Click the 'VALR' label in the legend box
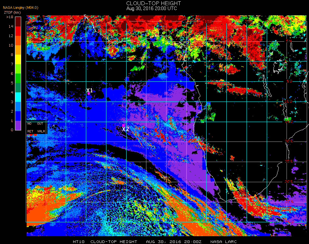 click(x=41, y=131)
